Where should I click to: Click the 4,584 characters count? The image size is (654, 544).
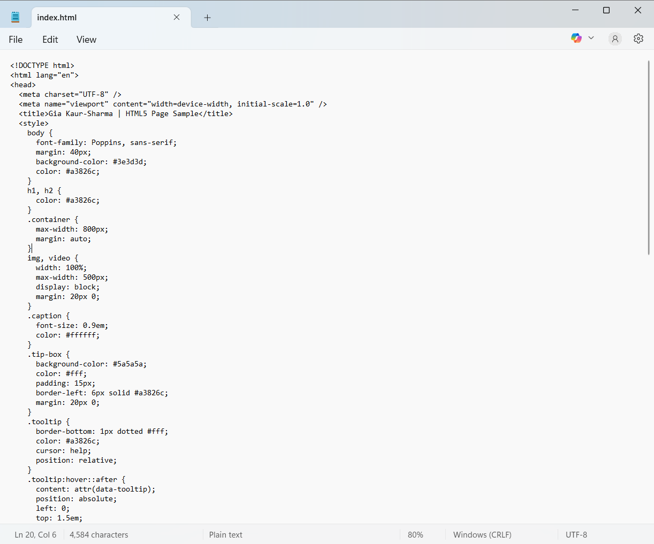[99, 534]
